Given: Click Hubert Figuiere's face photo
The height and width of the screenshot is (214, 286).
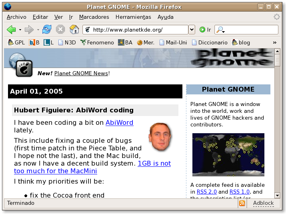Looking at the screenshot, I should click(160, 137).
